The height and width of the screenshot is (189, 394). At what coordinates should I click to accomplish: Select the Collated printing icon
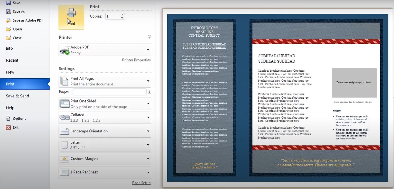64,117
